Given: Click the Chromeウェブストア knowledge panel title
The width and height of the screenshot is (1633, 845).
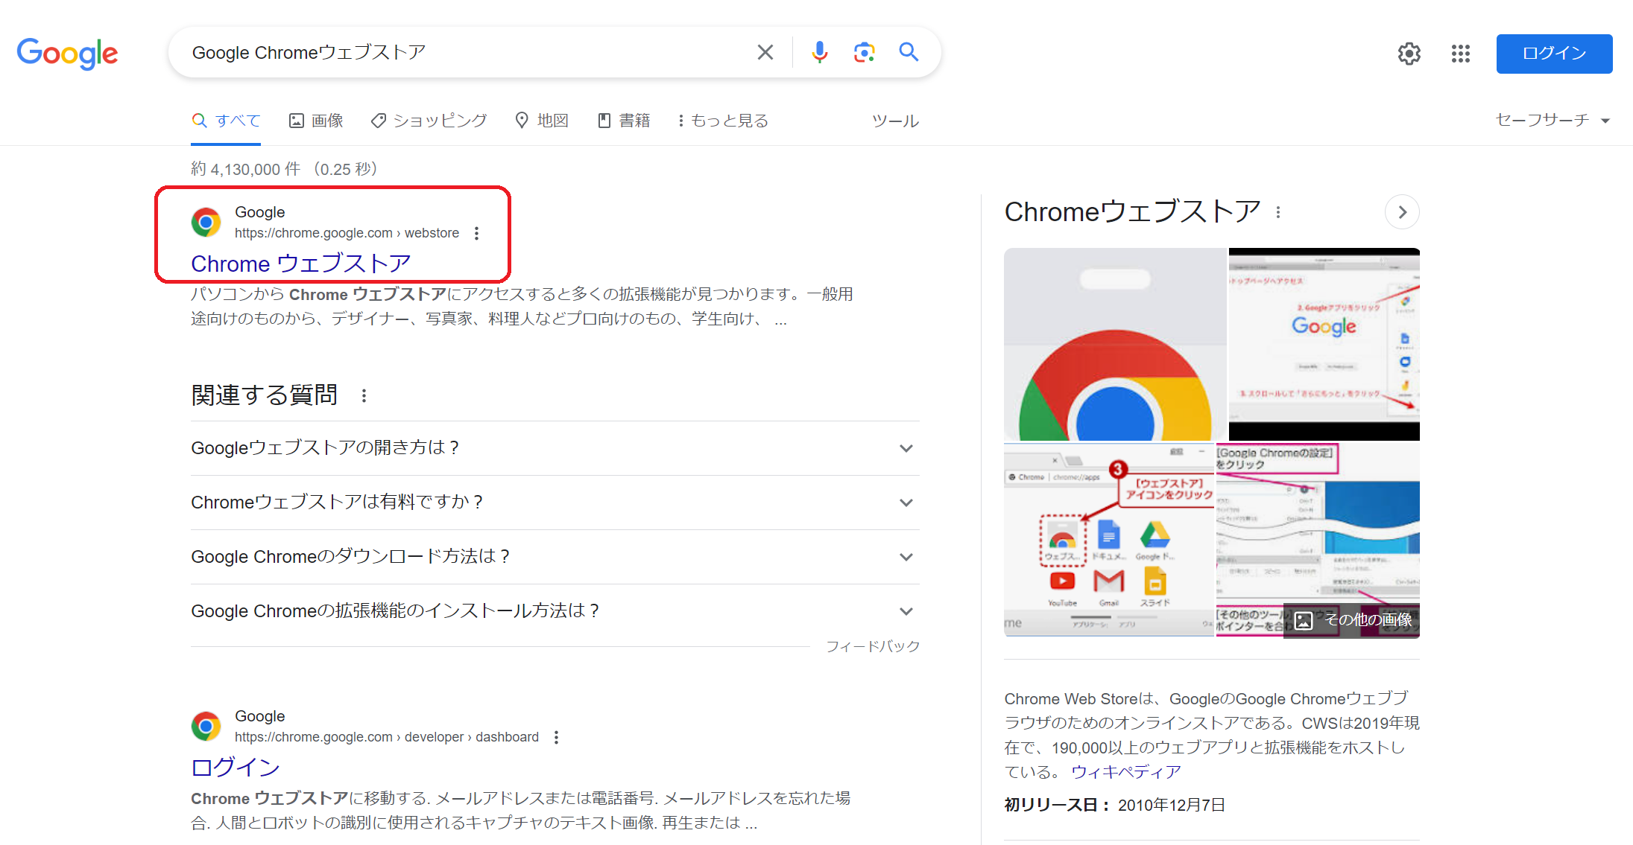Looking at the screenshot, I should point(1132,211).
